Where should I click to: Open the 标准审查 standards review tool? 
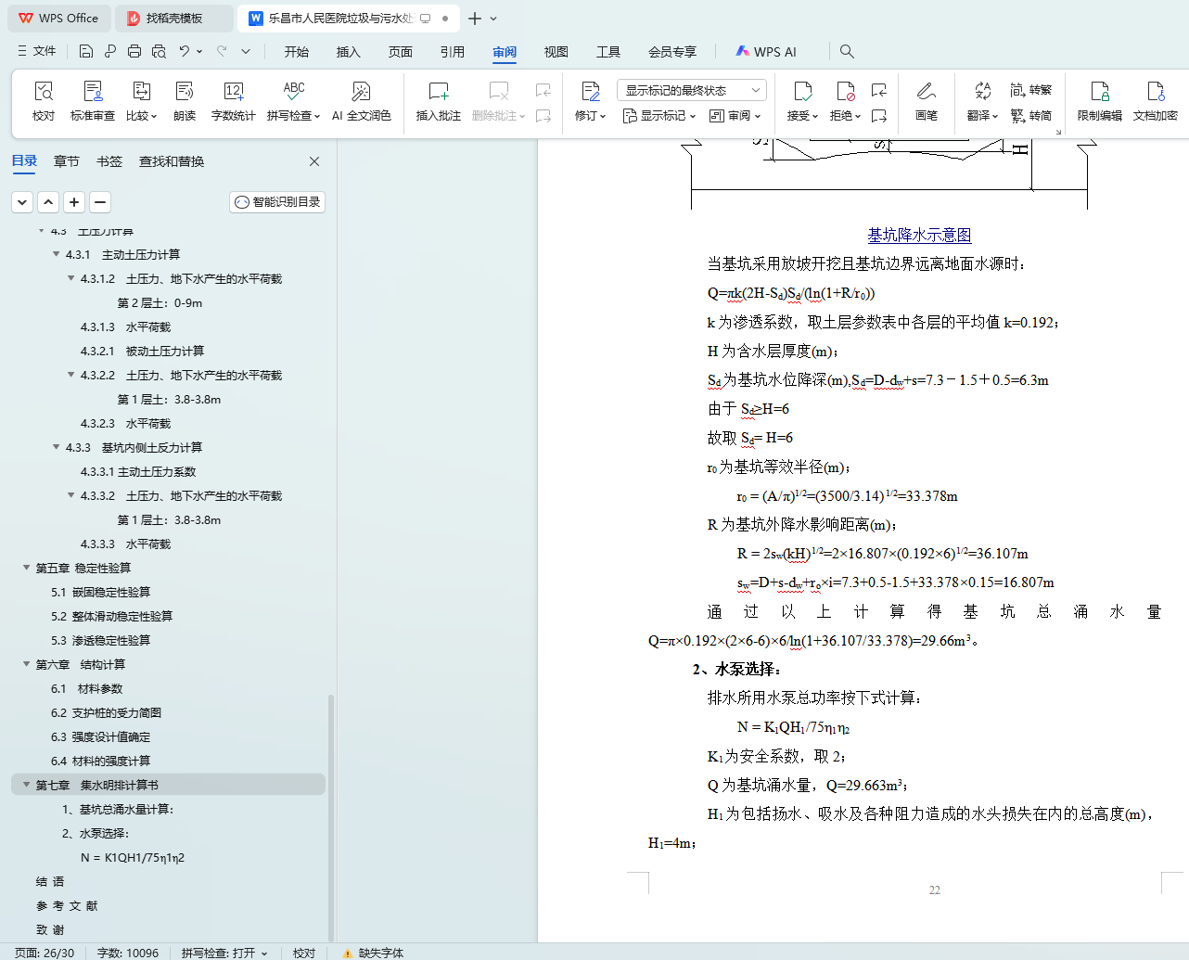tap(93, 100)
